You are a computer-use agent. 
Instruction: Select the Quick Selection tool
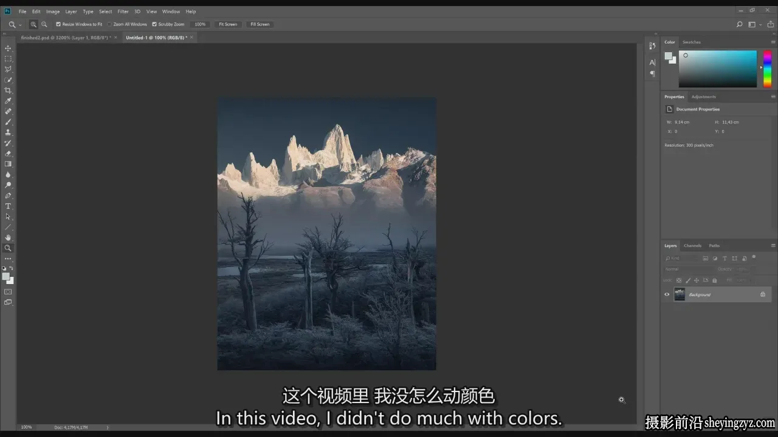tap(8, 80)
